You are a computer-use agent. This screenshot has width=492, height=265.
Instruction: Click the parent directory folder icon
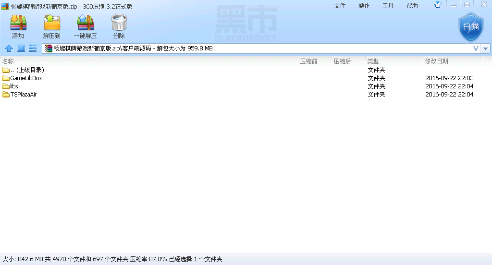click(x=6, y=70)
